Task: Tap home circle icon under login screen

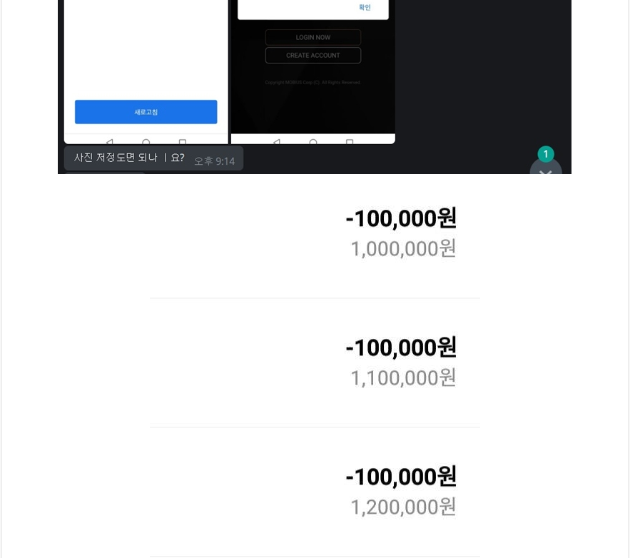Action: [x=313, y=141]
